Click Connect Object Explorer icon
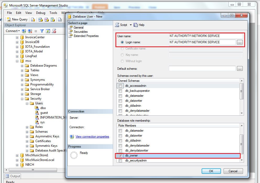 click(x=24, y=31)
